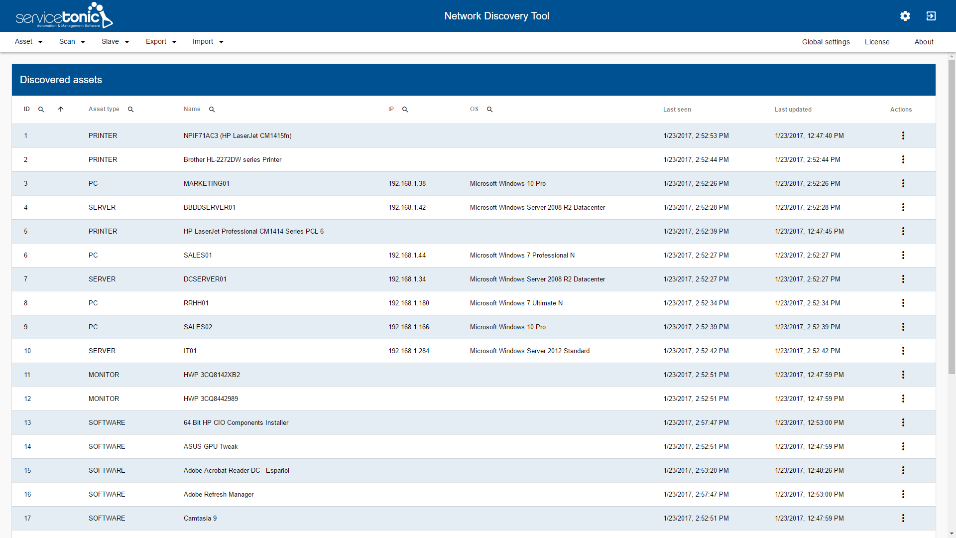956x538 pixels.
Task: Click the Asset type column header label
Action: 104,109
